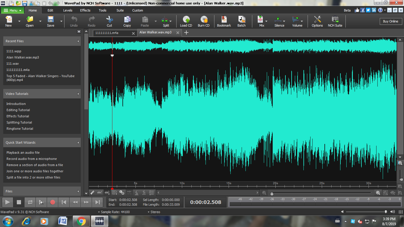
Task: Select the pencil edit tool below the waveform
Action: click(x=92, y=193)
